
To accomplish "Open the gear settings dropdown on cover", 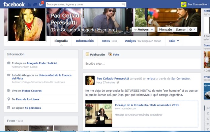I will click(x=192, y=30).
